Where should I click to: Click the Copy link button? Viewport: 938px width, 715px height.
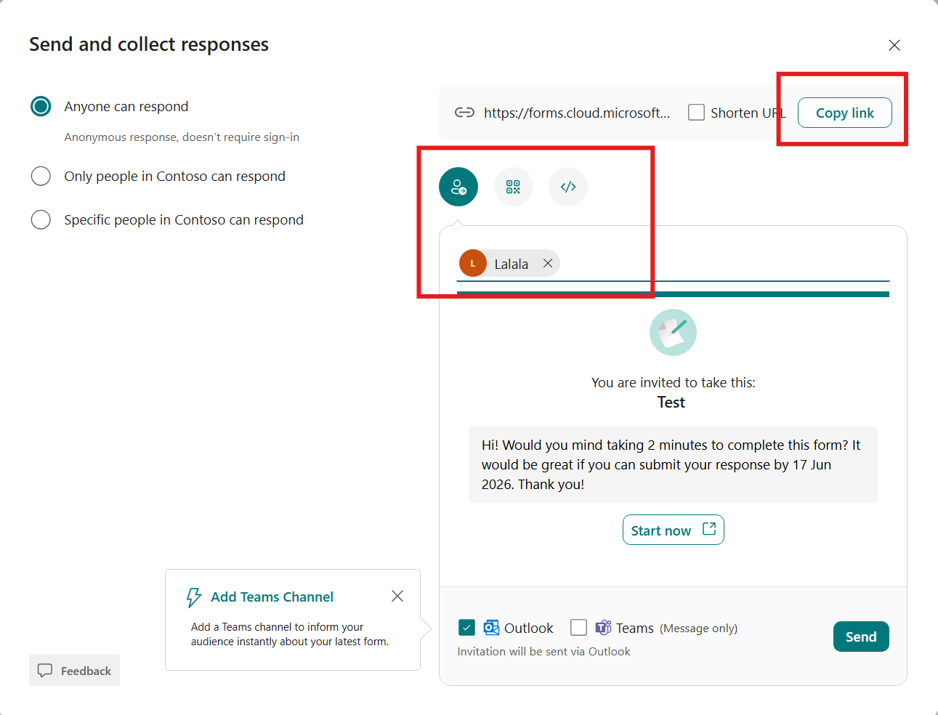click(x=844, y=113)
